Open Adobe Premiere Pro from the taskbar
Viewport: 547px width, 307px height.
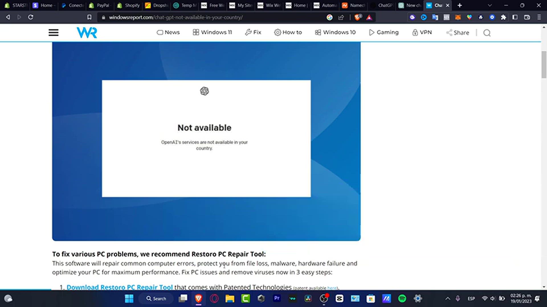277,298
